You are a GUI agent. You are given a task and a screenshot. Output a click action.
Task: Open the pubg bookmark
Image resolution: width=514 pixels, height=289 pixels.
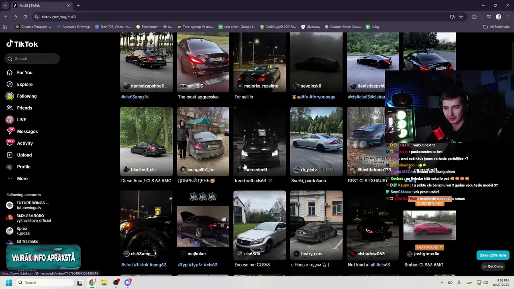pyautogui.click(x=372, y=27)
